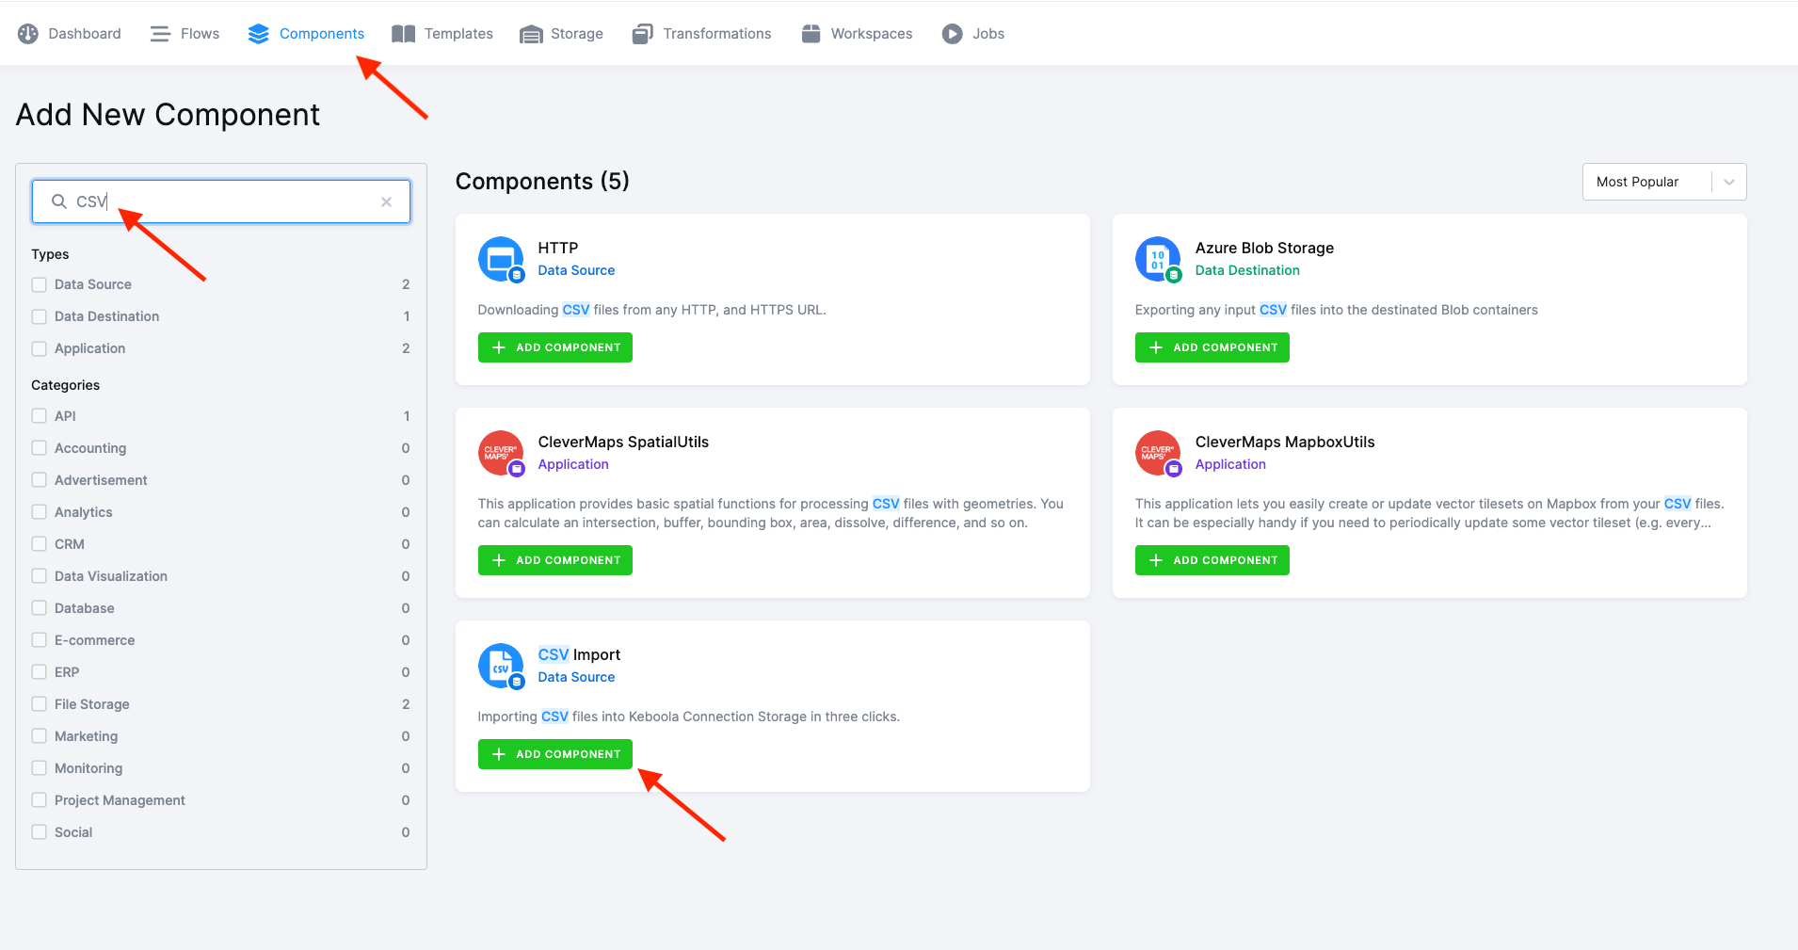Check the Database category filter
This screenshot has height=950, width=1798.
coord(40,608)
